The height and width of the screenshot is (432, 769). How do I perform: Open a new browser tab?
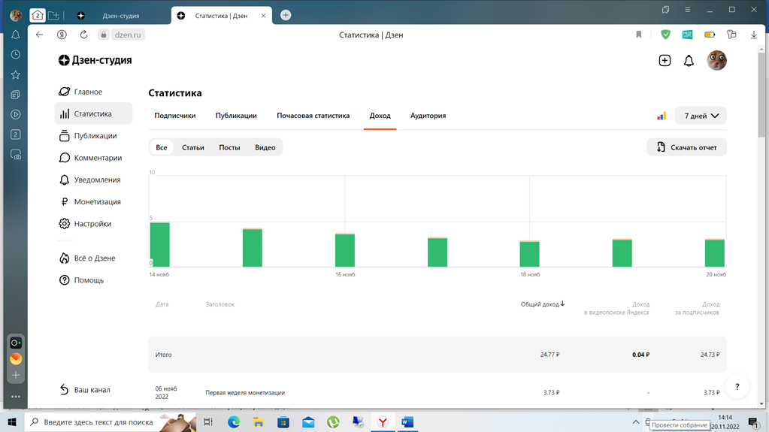tap(286, 15)
